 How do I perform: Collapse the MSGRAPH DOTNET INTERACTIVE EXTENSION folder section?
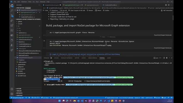(28, 19)
